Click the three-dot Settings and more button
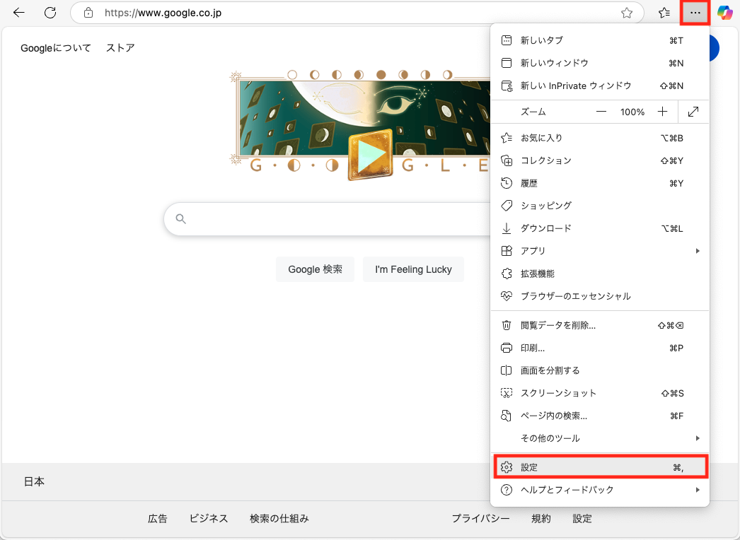Screen dimensions: 740x540 pos(695,13)
